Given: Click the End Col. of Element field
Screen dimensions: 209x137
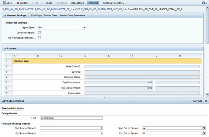Looking at the screenshot, I should (173, 133).
